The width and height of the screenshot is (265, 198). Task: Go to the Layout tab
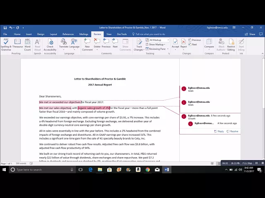[x=53, y=34]
